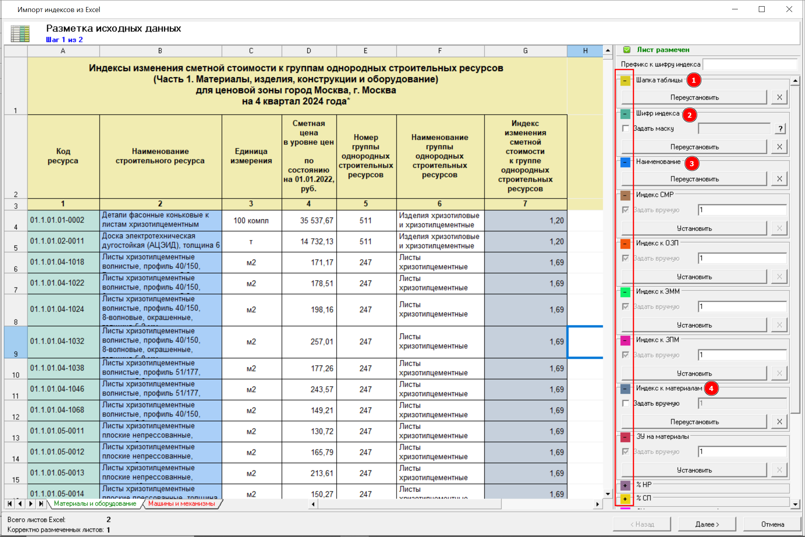The width and height of the screenshot is (805, 537).
Task: Toggle Задать вручную under Индекс к ЭММ
Action: (x=625, y=306)
